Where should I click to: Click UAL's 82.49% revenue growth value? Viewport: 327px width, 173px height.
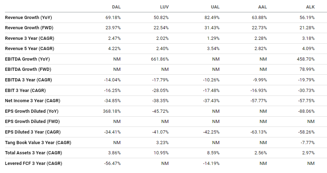click(x=212, y=18)
